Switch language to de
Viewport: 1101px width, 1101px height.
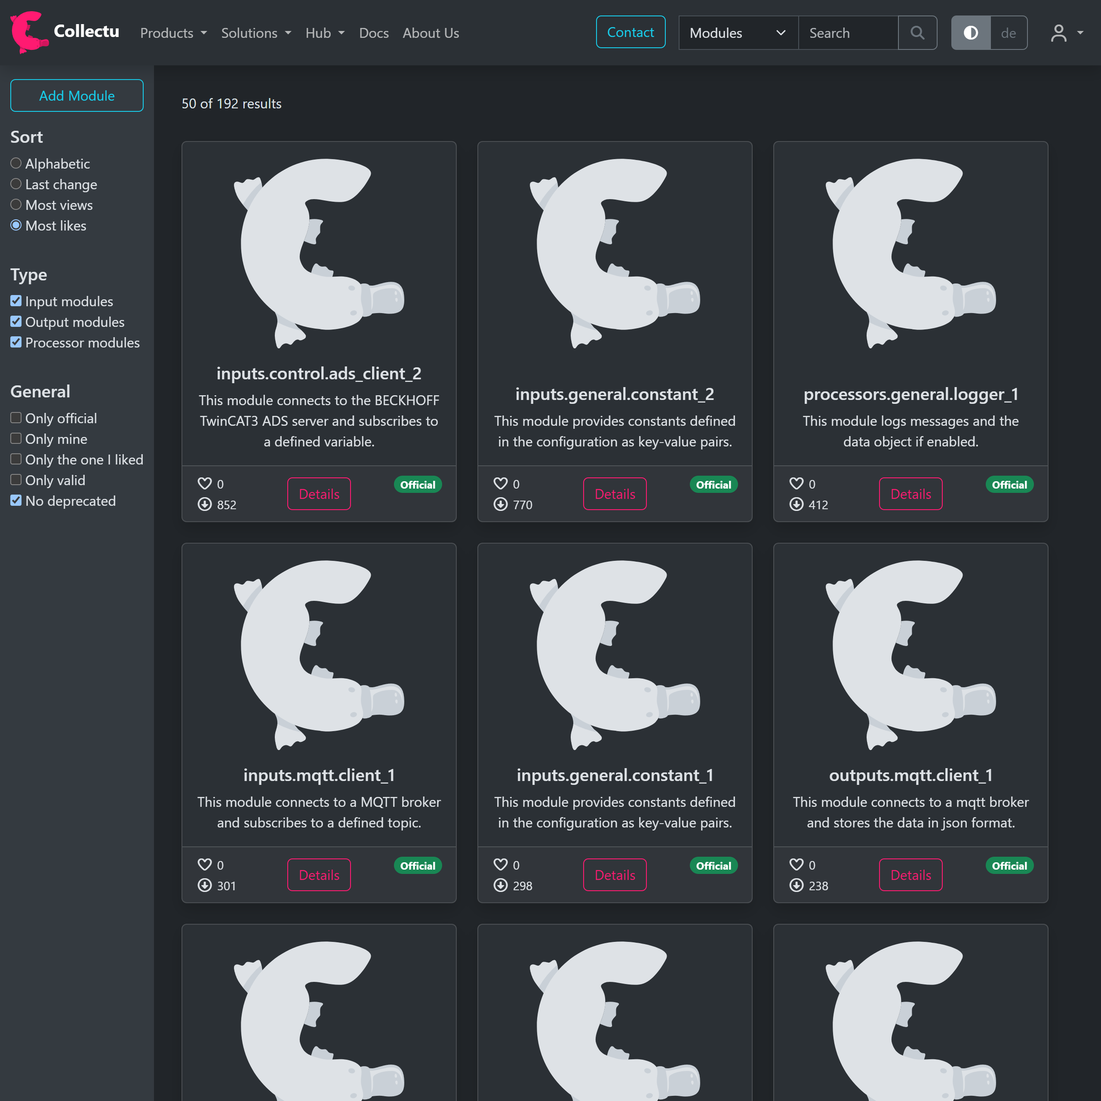[1009, 33]
